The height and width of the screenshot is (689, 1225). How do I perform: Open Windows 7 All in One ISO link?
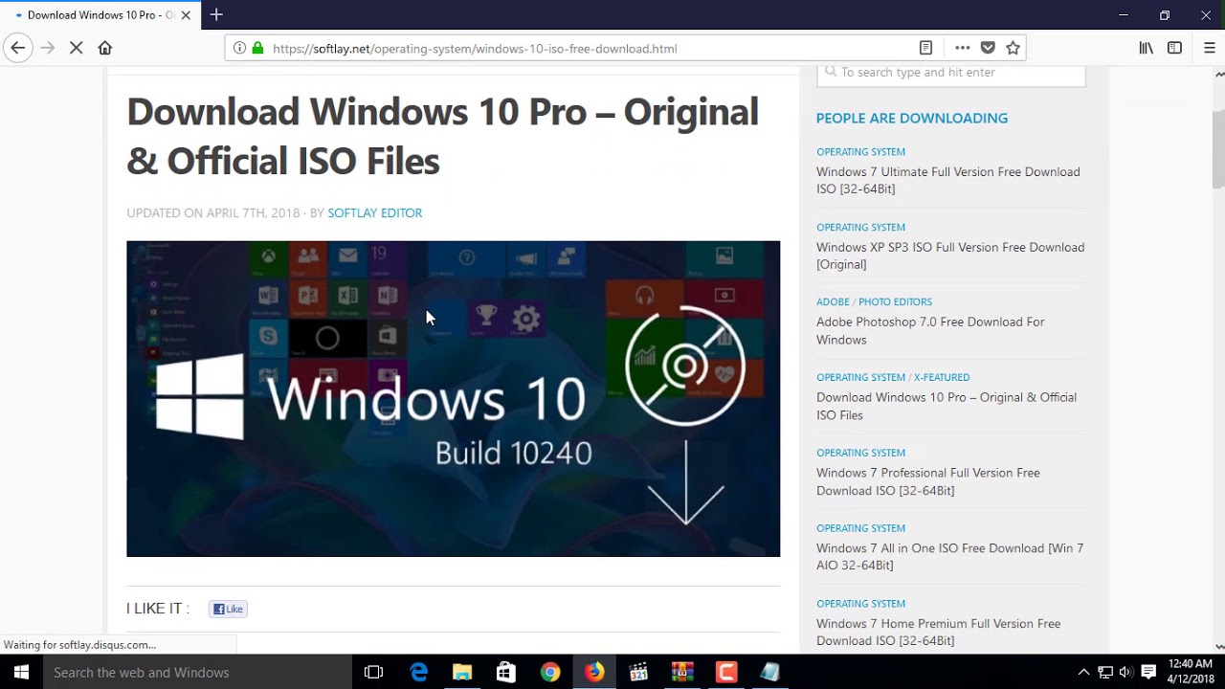coord(950,557)
